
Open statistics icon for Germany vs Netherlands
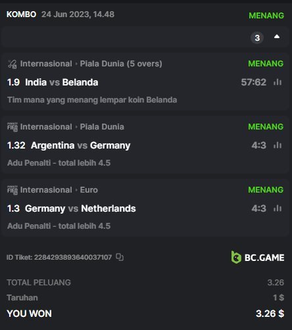[278, 208]
